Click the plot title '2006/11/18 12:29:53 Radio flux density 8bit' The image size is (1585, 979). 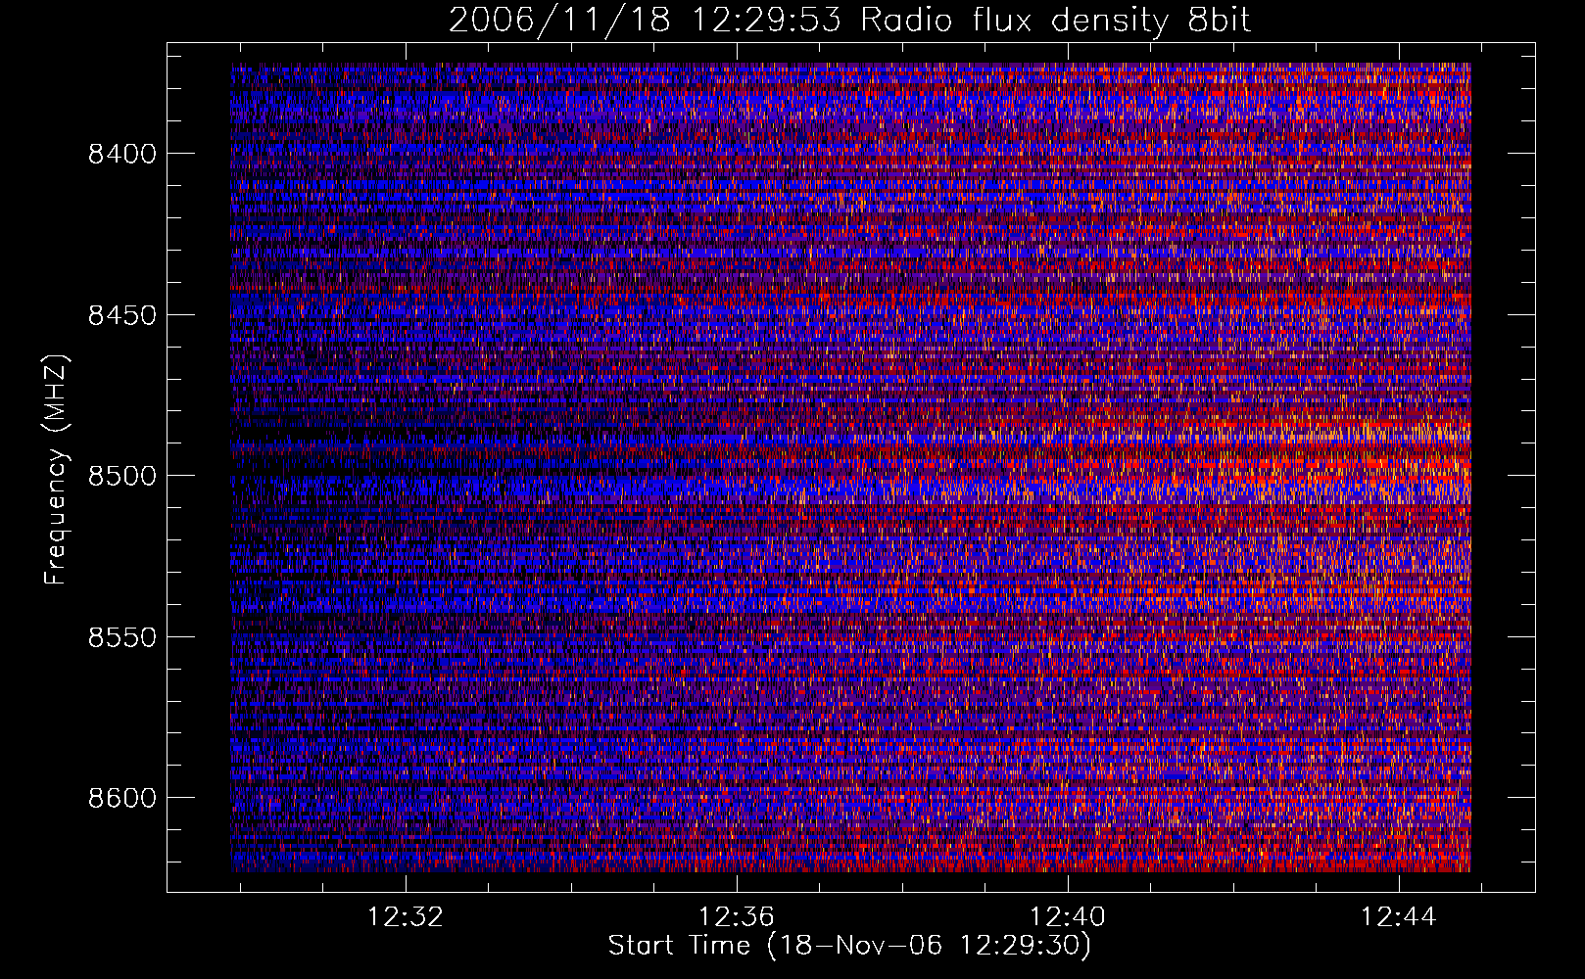[849, 19]
